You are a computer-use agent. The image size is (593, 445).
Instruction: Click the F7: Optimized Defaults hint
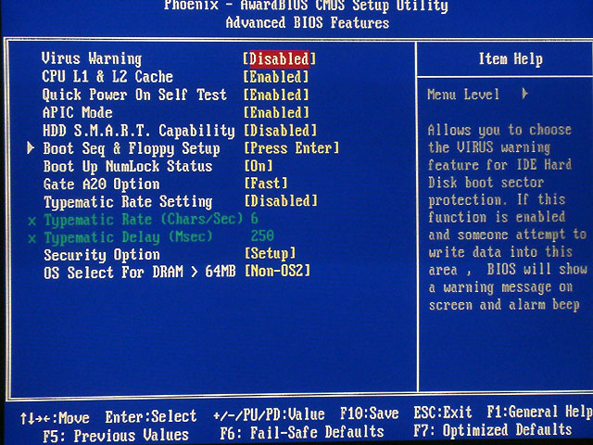point(493,430)
